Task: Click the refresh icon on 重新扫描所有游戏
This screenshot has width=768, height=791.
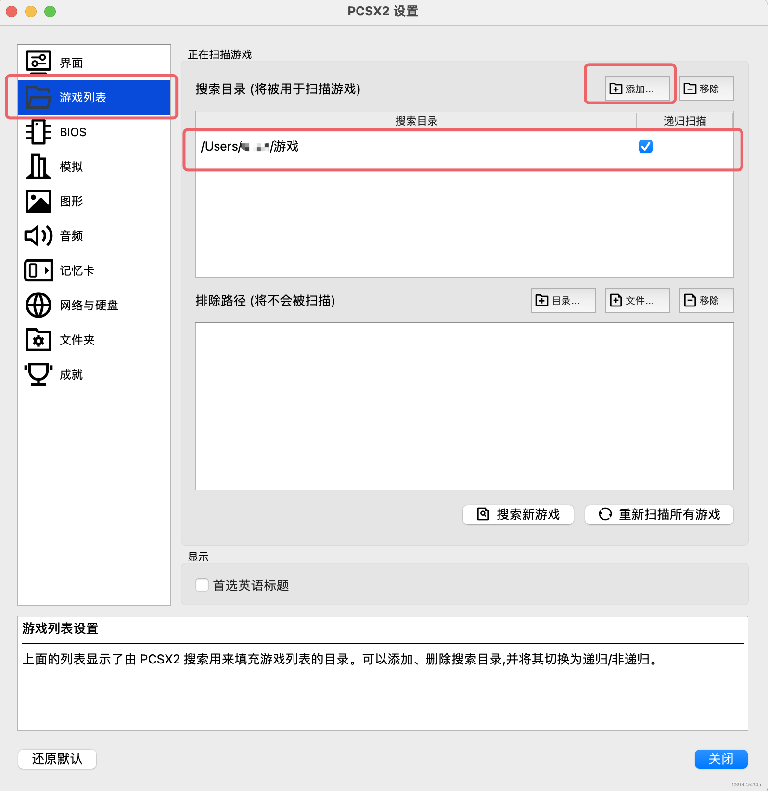Action: [x=605, y=514]
